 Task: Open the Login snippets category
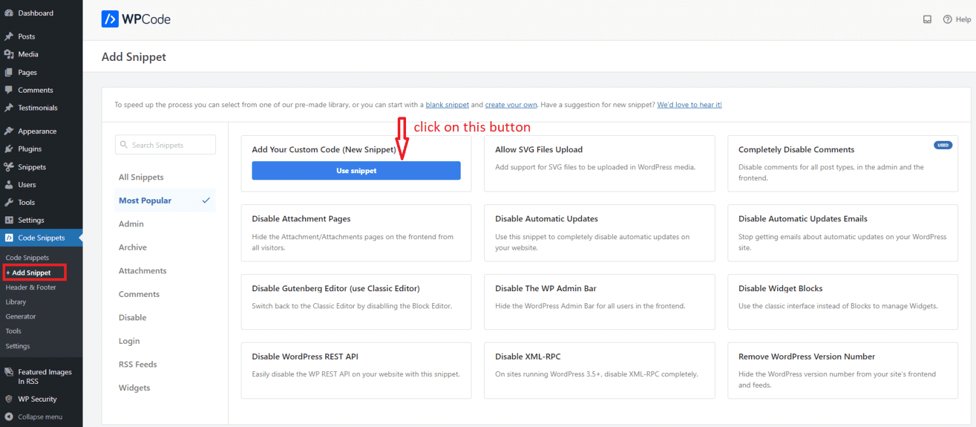(x=129, y=341)
